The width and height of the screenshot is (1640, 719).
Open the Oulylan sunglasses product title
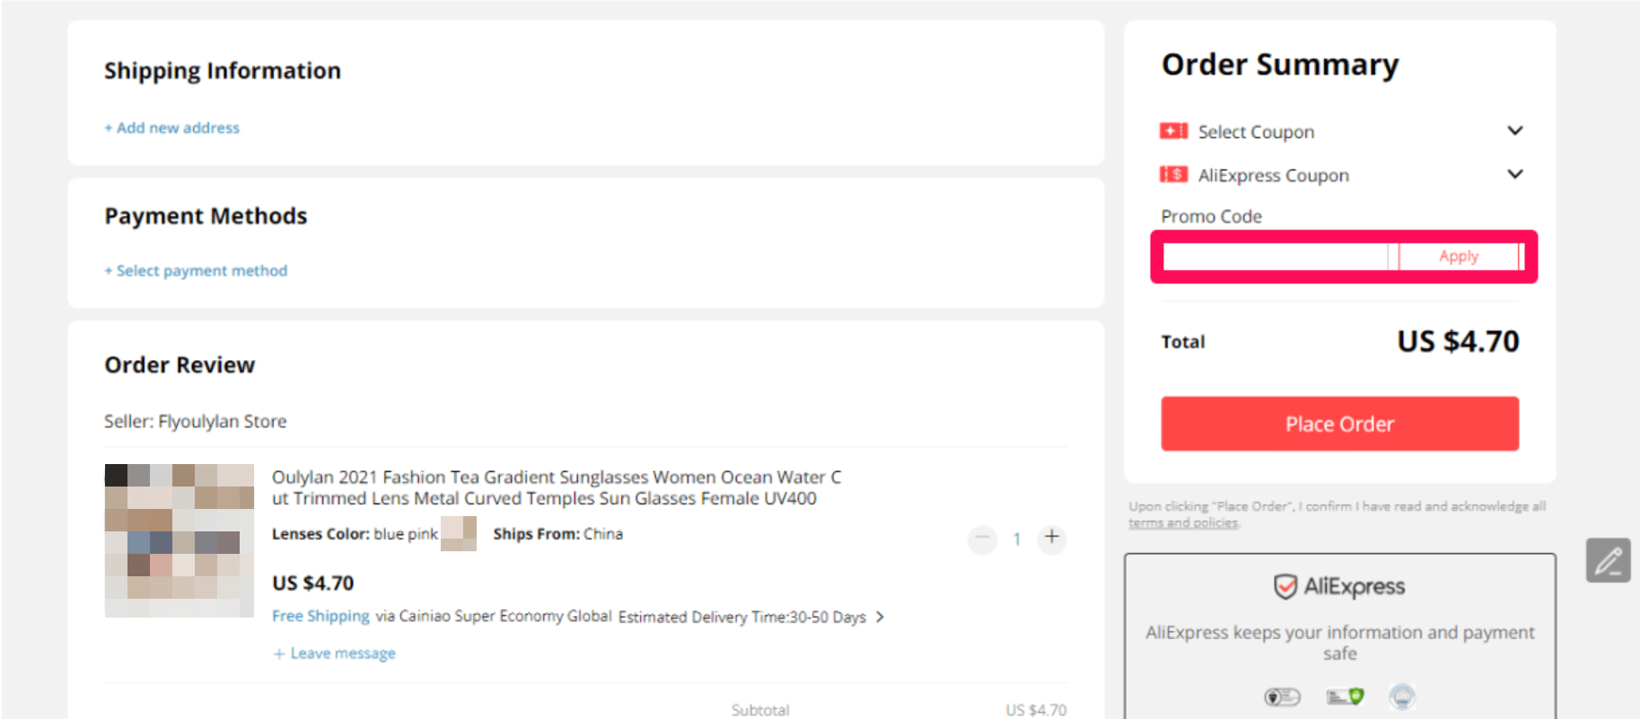(557, 487)
